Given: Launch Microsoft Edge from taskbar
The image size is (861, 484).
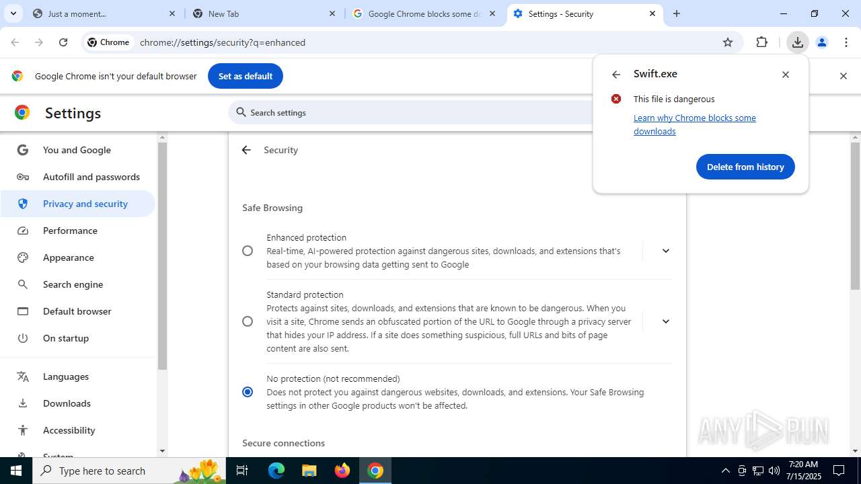Looking at the screenshot, I should click(x=276, y=471).
